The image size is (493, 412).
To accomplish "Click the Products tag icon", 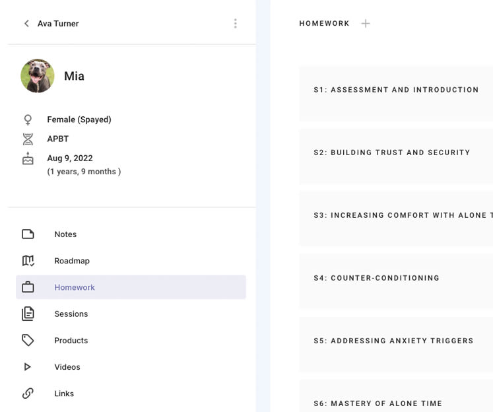I will click(28, 340).
